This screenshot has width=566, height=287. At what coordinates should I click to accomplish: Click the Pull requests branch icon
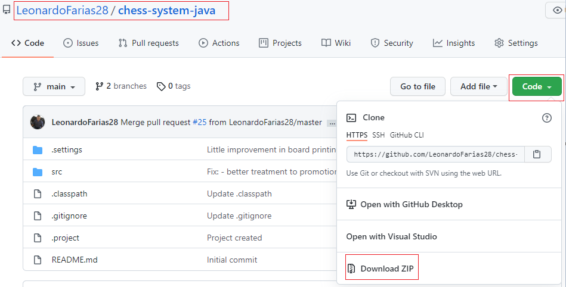pos(123,43)
